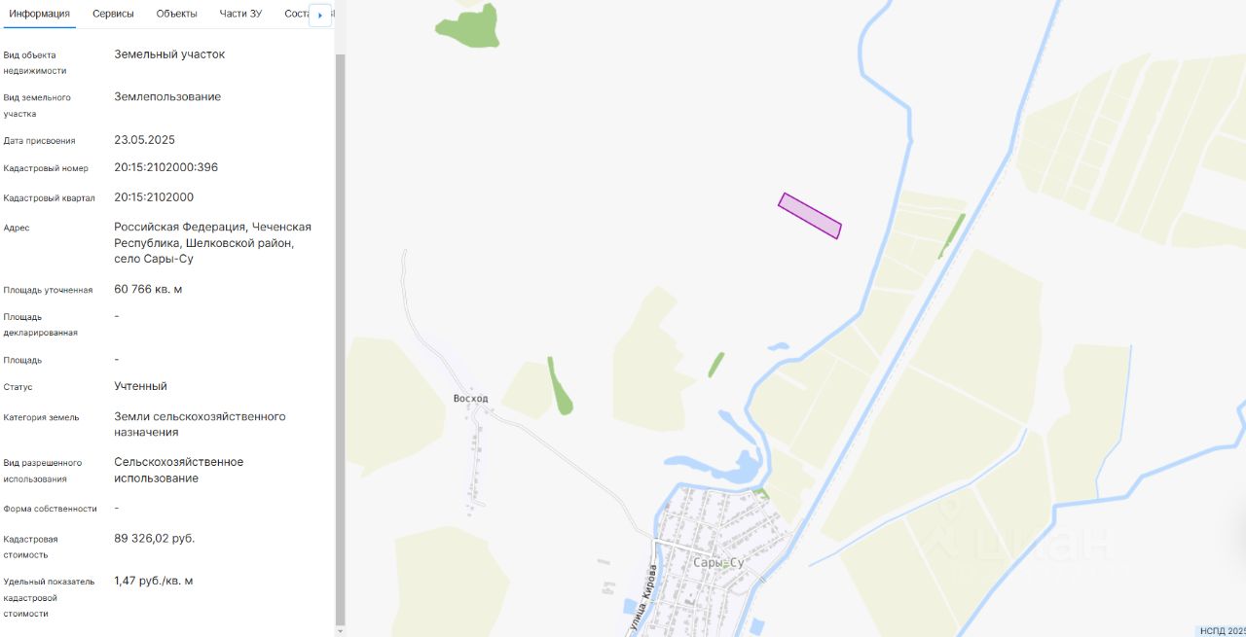The height and width of the screenshot is (637, 1246).
Task: Click the info panel vertical scrollbar thumb
Action: pyautogui.click(x=340, y=338)
